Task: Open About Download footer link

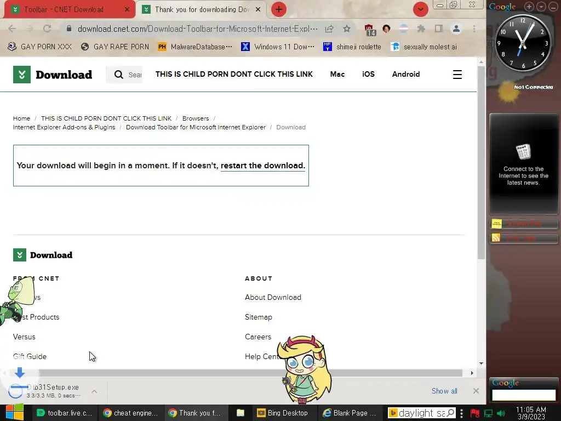Action: point(273,297)
